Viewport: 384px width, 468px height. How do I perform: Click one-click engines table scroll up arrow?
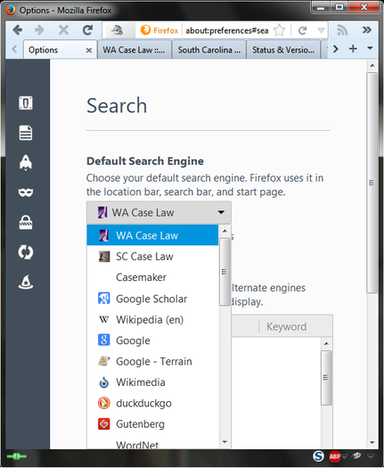pos(326,343)
